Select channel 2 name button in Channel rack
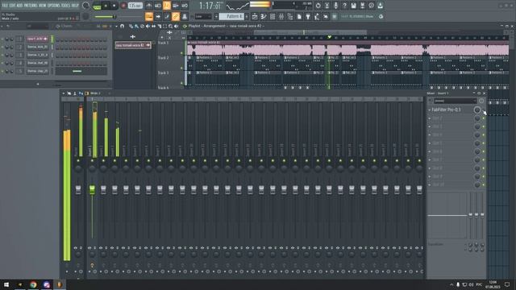The width and height of the screenshot is (516, 290). 38,47
